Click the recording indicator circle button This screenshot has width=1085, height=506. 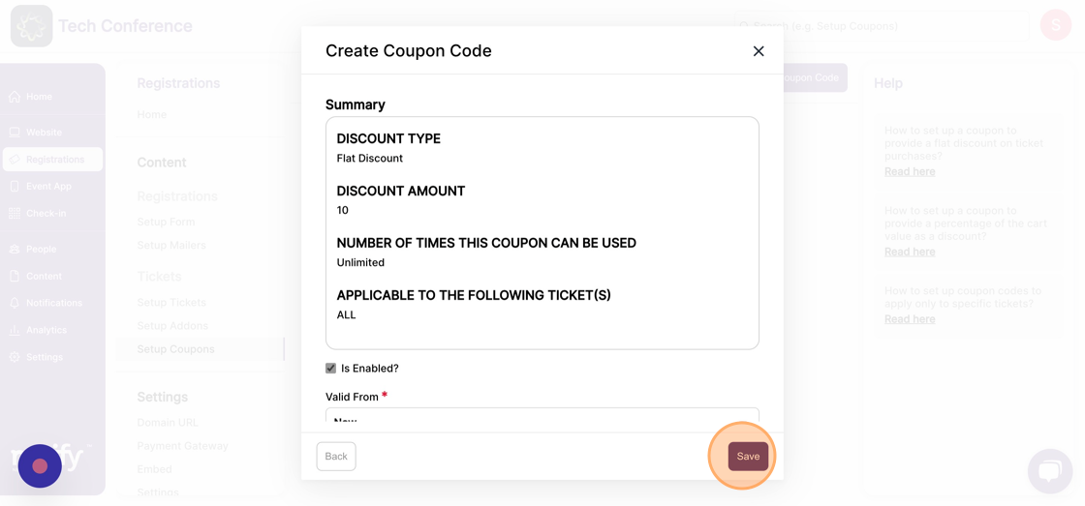[40, 466]
